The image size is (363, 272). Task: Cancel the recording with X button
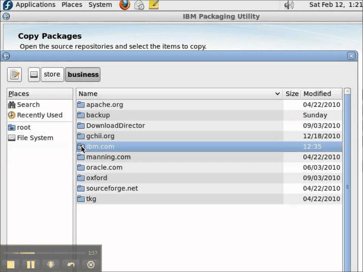91,264
